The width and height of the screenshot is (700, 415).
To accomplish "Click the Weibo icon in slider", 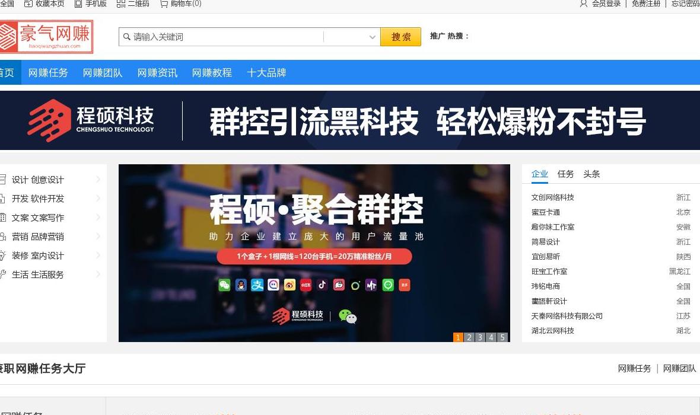I will click(289, 285).
